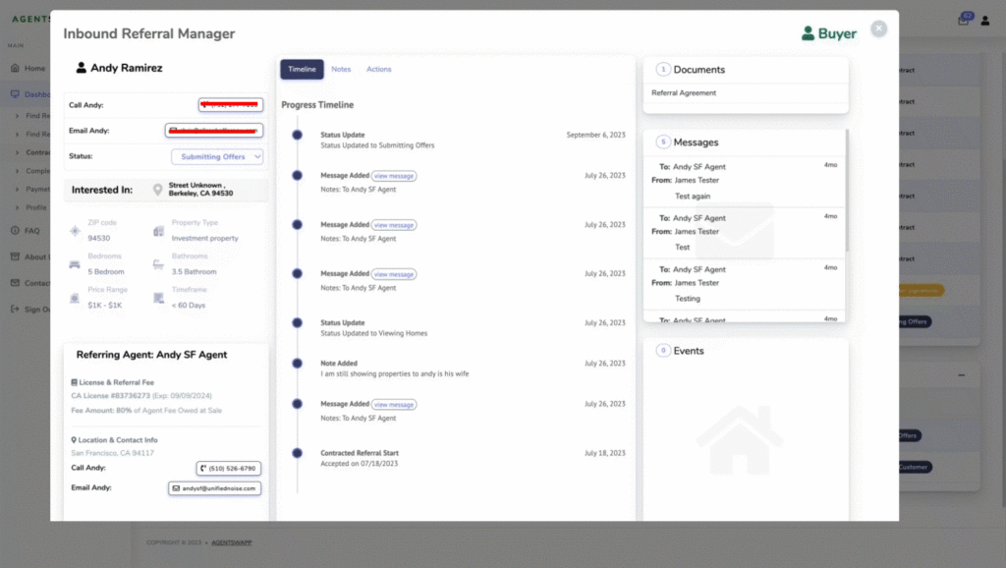Click the Home sidebar icon

(15, 68)
